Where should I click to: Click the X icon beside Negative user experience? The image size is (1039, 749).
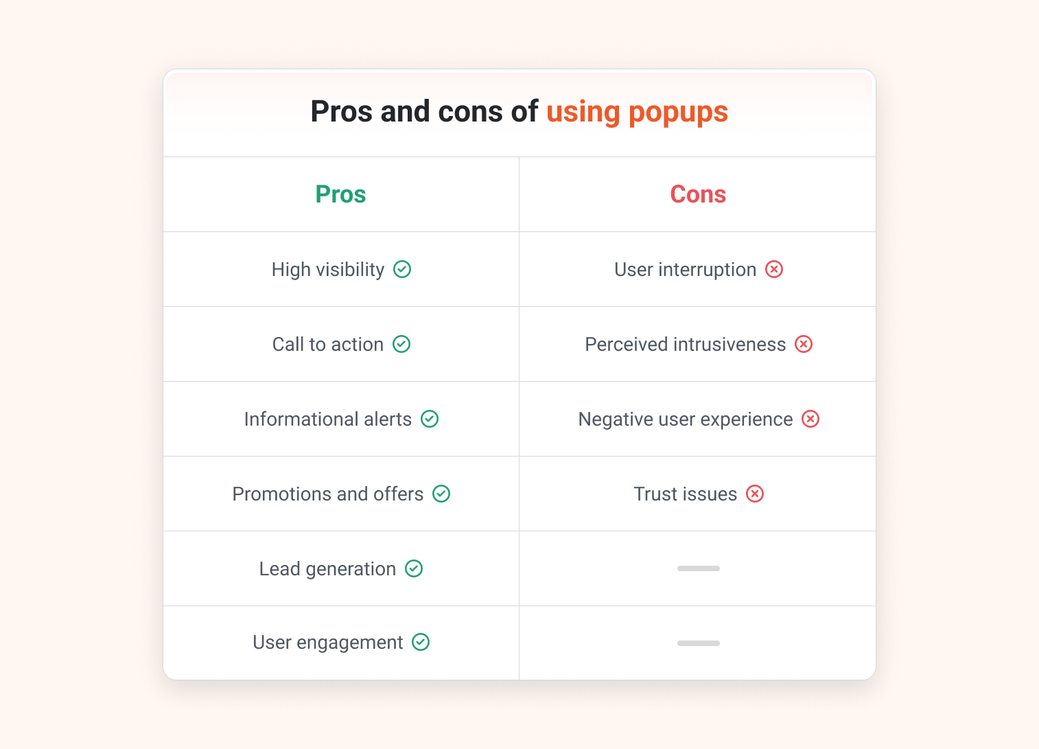click(810, 419)
